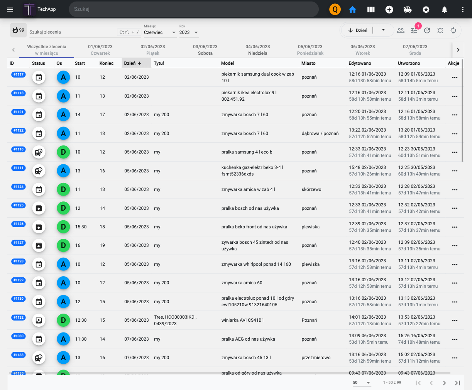Click order ID badge #1117
Viewport: 472px width, 390px height.
19,74
